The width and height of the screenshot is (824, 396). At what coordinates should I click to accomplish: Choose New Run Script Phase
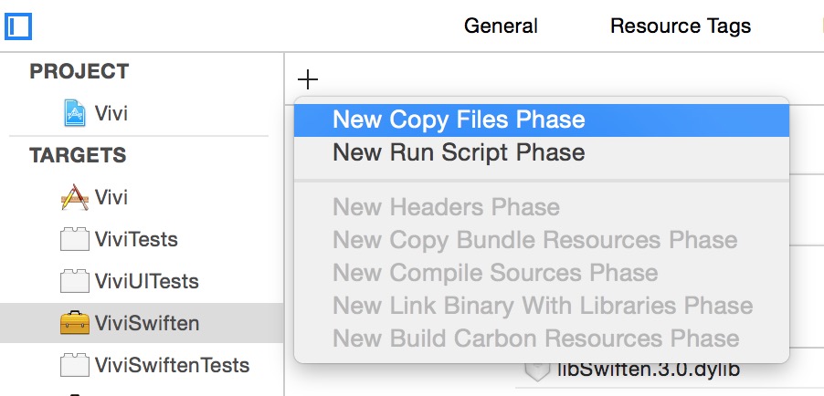pyautogui.click(x=459, y=152)
